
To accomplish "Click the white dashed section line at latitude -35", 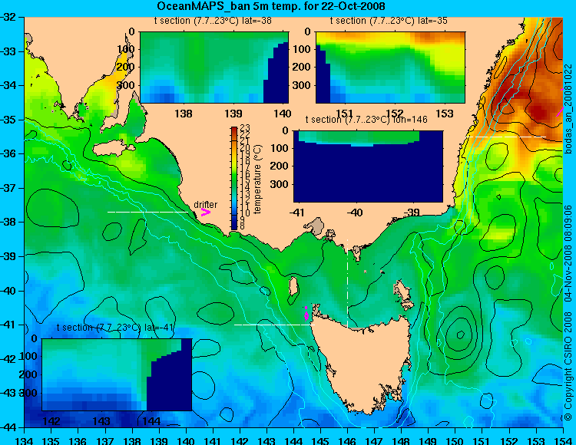I will (506, 137).
